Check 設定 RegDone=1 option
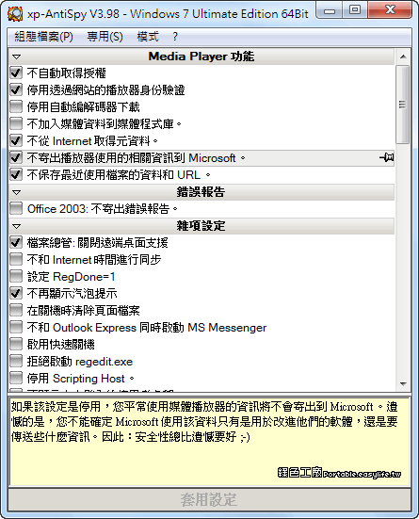Screen dimensions: 419x519 click(16, 276)
